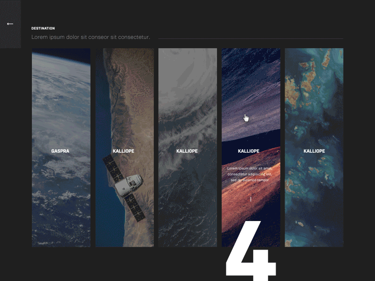The width and height of the screenshot is (375, 281).
Task: Click the horizontal divider line beside subtitle
Action: tap(251, 38)
